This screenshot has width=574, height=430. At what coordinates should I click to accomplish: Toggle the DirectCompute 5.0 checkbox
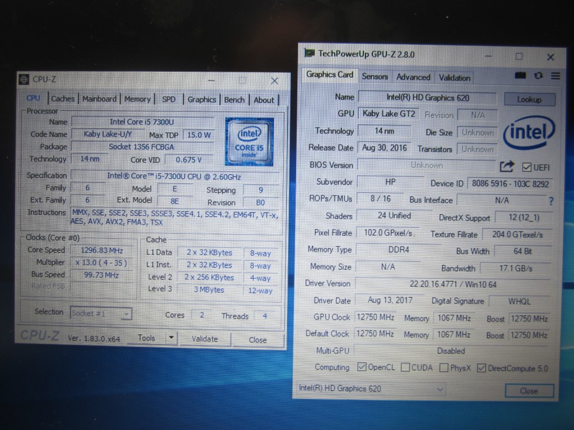482,368
